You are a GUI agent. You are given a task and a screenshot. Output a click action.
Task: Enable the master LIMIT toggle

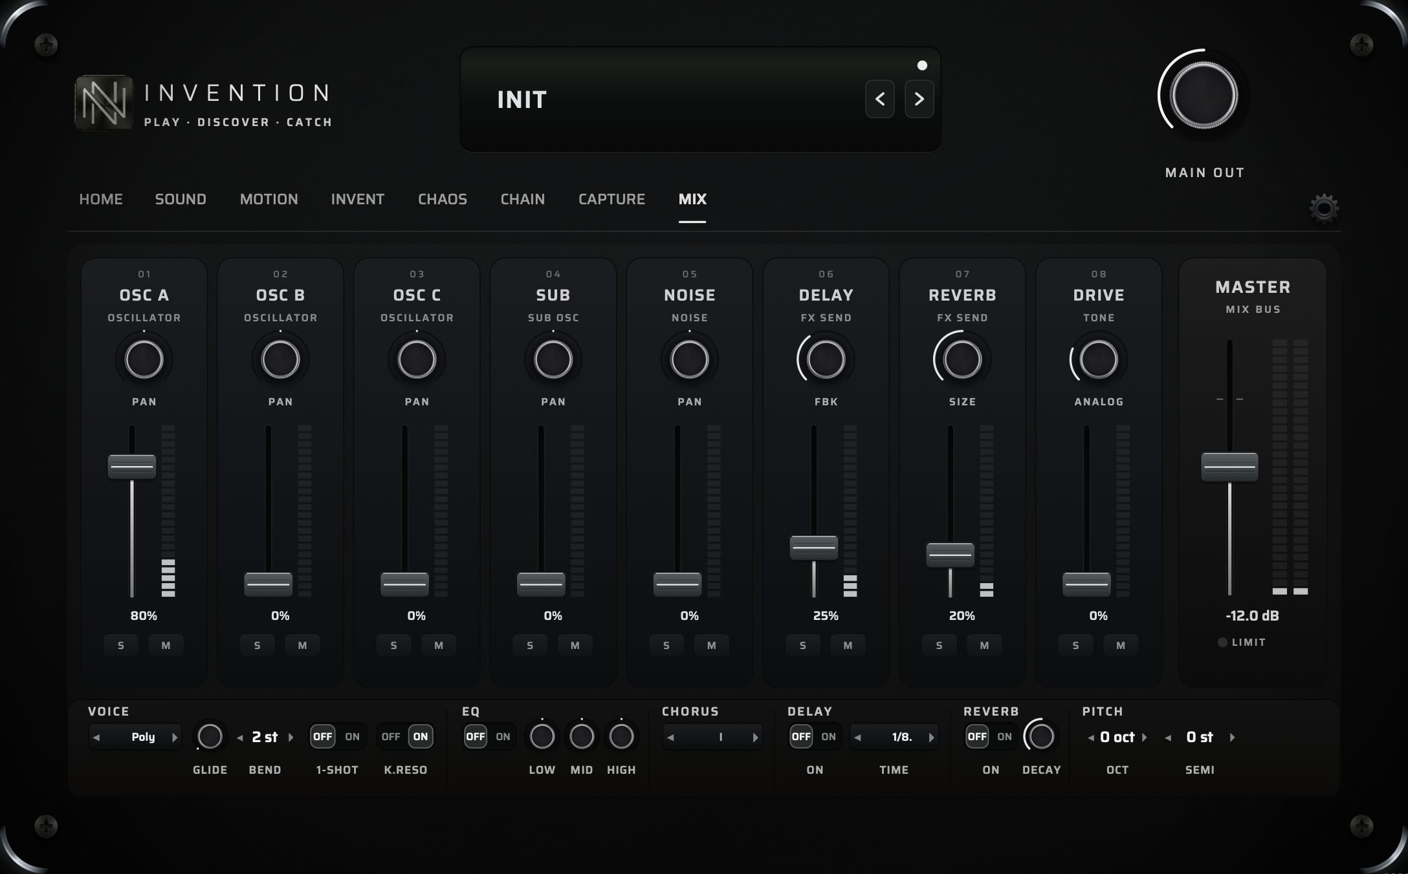1242,643
